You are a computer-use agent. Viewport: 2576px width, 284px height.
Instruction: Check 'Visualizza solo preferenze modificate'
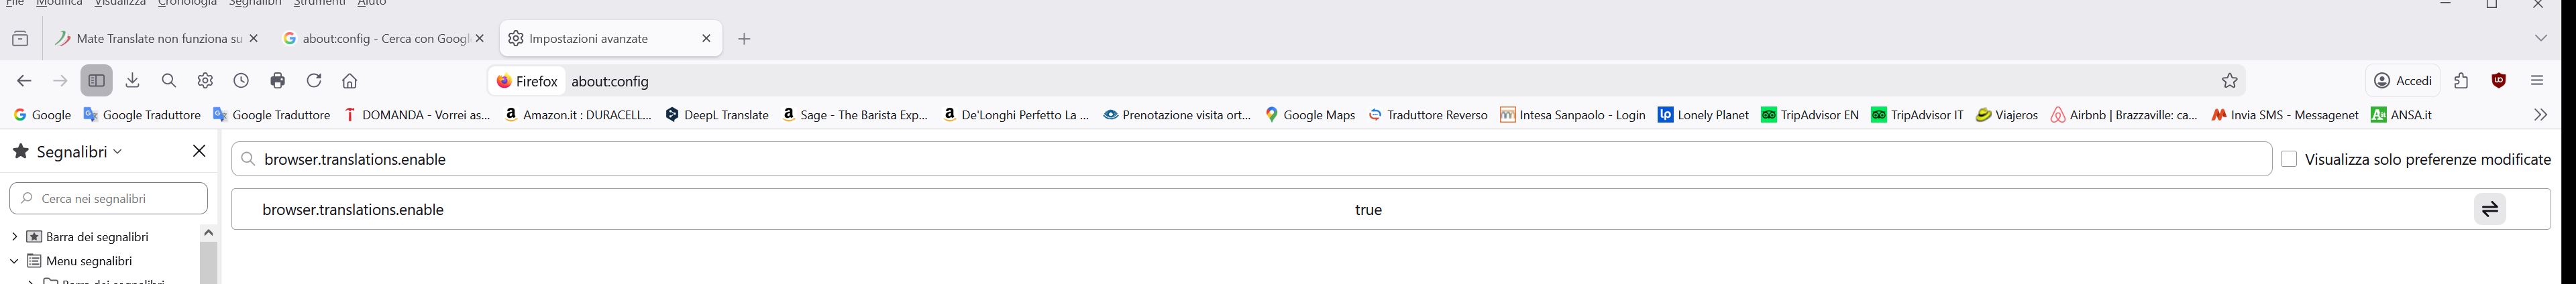pos(2289,159)
